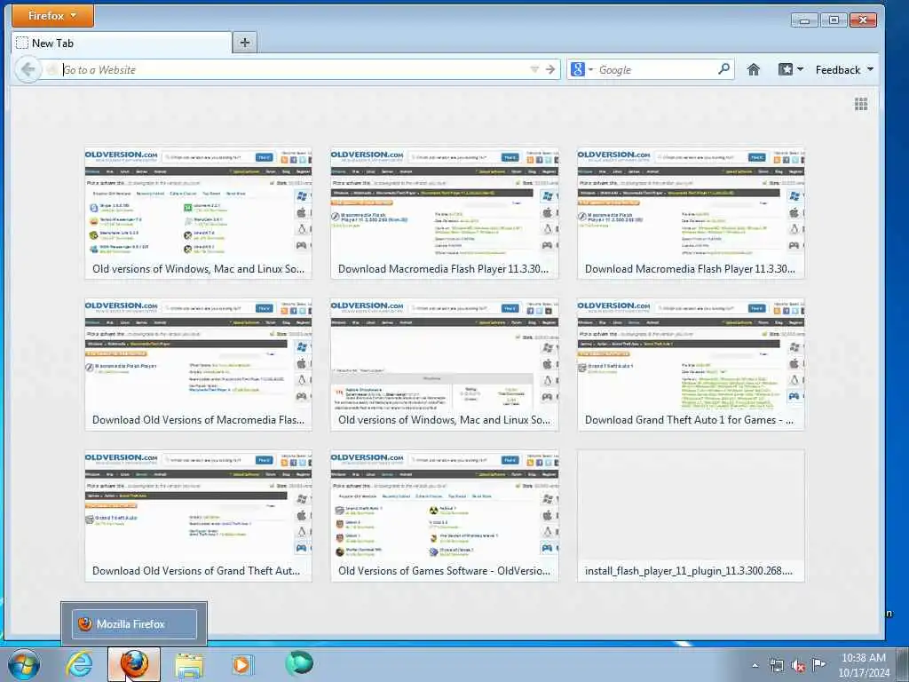
Task: Open the Feedback dropdown menu
Action: pyautogui.click(x=844, y=69)
